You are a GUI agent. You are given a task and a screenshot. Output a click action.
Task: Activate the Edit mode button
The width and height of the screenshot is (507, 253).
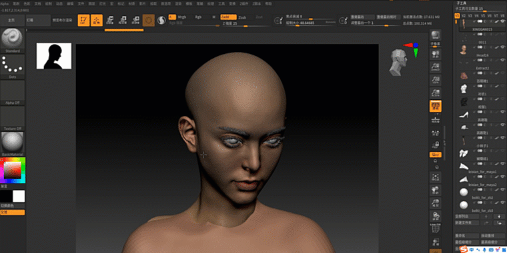pos(84,21)
